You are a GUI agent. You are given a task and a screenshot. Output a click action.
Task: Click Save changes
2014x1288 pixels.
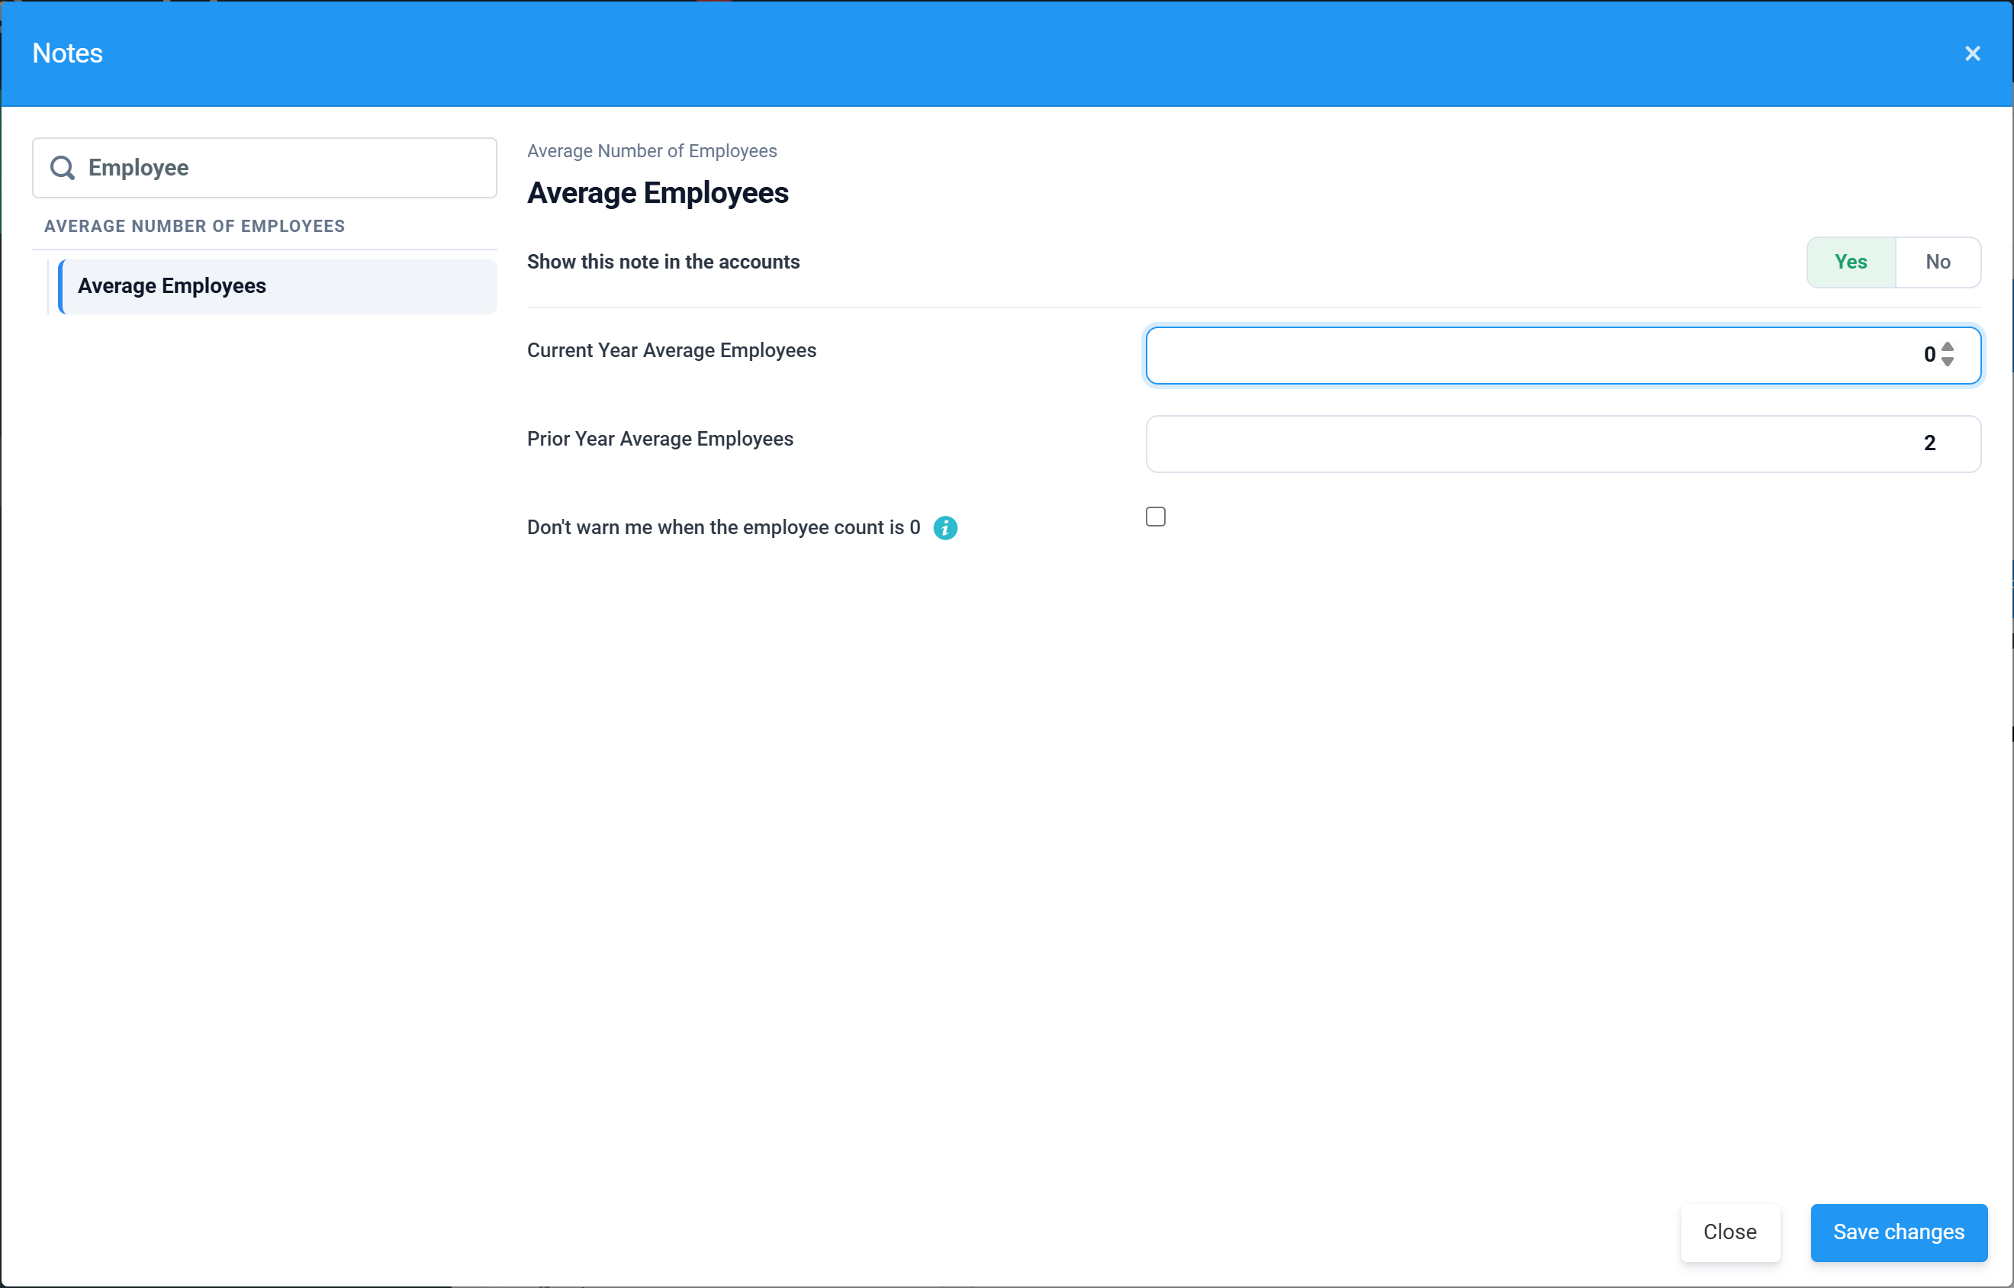click(1899, 1232)
